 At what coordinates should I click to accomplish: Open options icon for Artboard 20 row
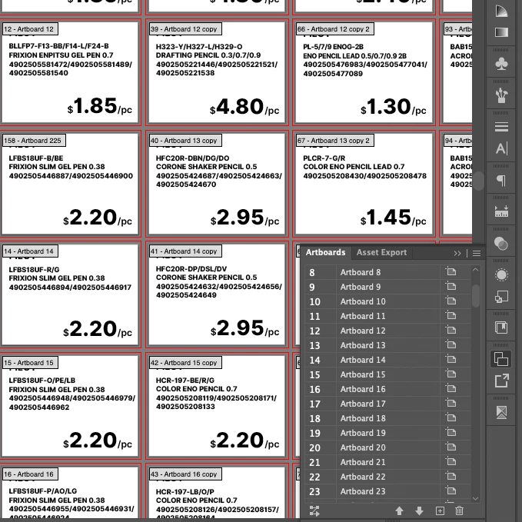[x=451, y=447]
